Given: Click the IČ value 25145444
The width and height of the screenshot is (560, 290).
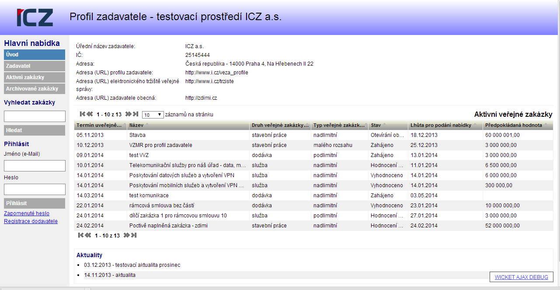Looking at the screenshot, I should point(198,55).
